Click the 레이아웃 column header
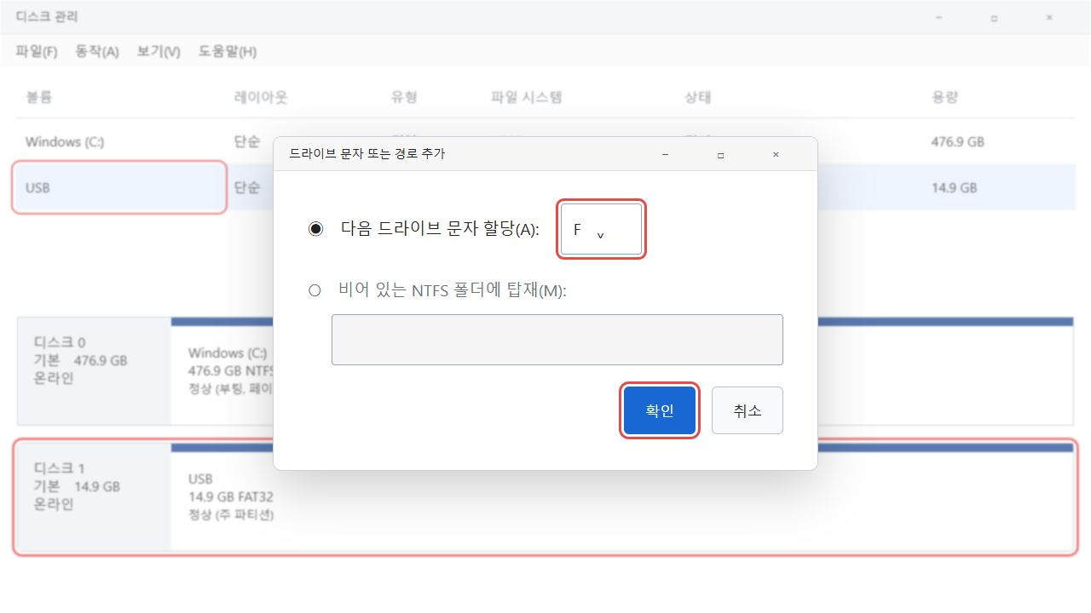 click(261, 97)
